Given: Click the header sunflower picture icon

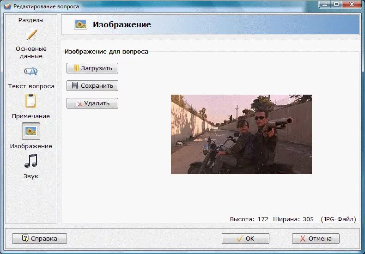Looking at the screenshot, I should pyautogui.click(x=80, y=24).
